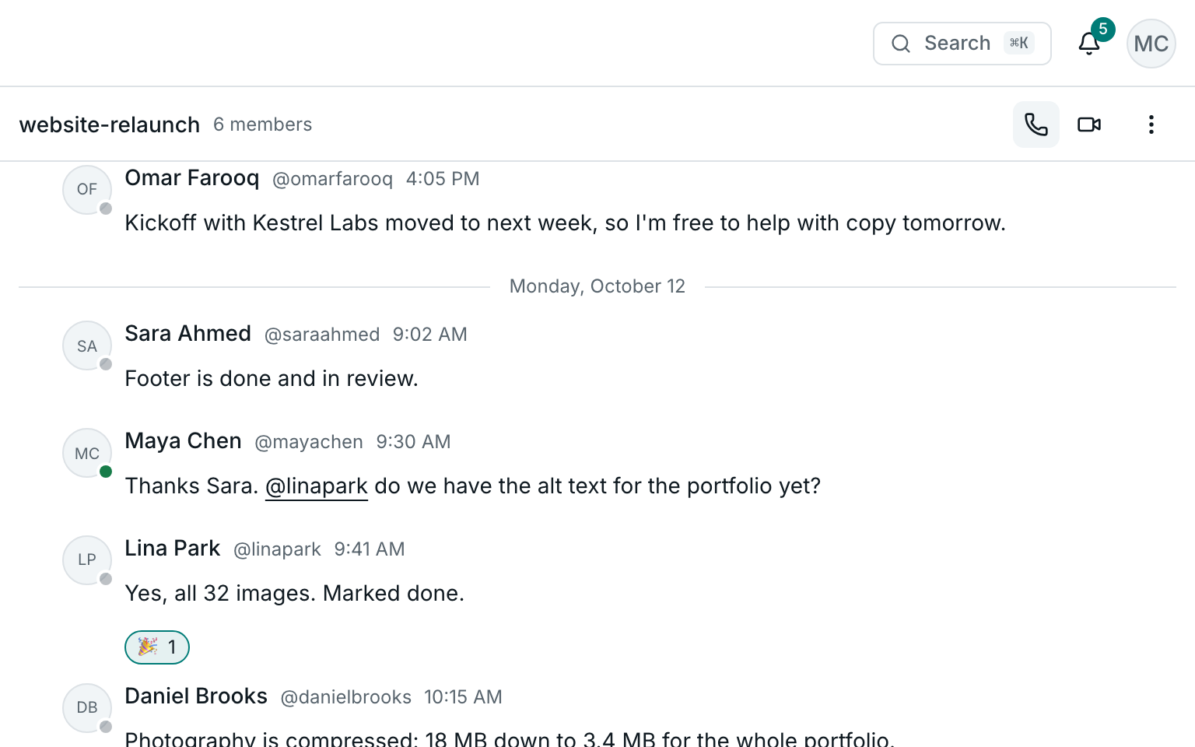
Task: Open Daniel Brooks's avatar
Action: click(x=87, y=708)
